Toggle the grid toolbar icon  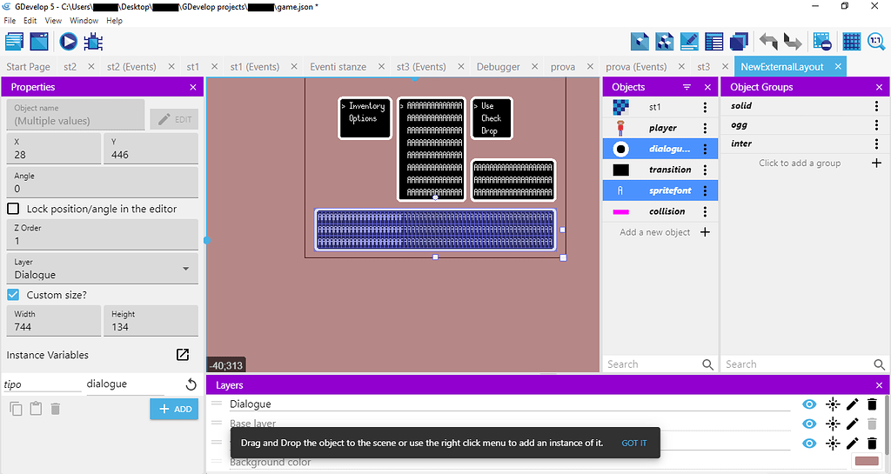pyautogui.click(x=851, y=42)
